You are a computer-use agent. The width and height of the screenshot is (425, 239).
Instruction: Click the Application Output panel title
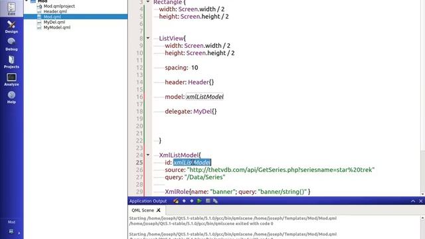click(148, 201)
